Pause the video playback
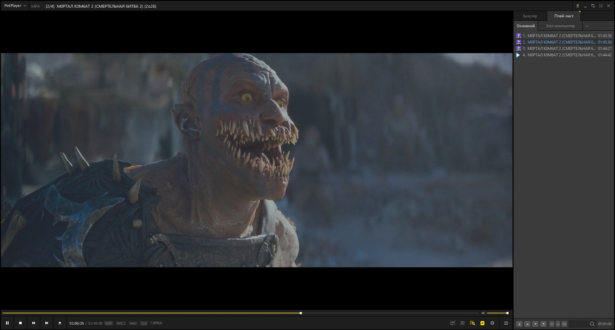Screen dimensions: 615x330 (x=7, y=323)
